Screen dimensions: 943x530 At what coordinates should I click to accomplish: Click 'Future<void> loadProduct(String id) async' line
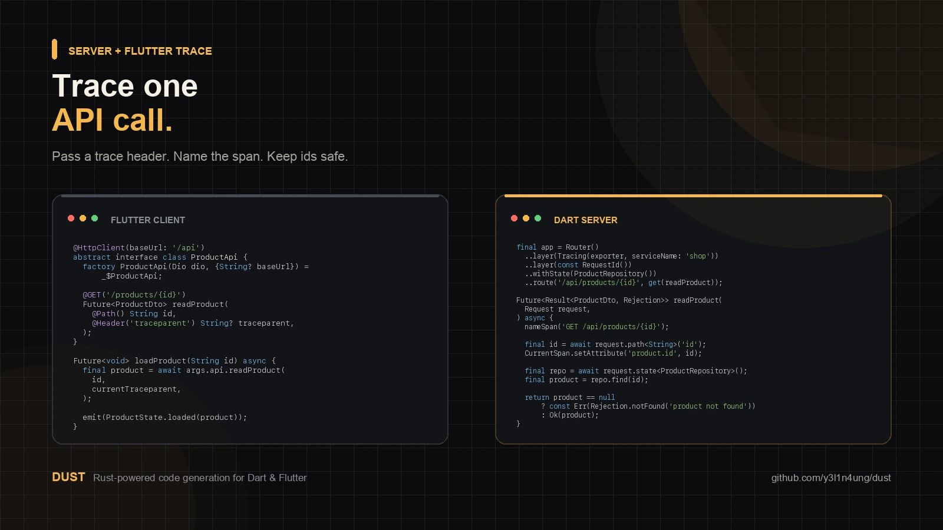[174, 361]
